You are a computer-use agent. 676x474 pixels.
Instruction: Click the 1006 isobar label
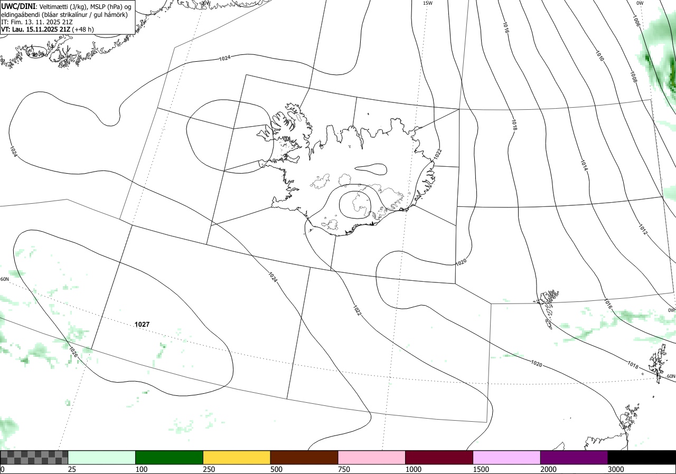coord(636,22)
